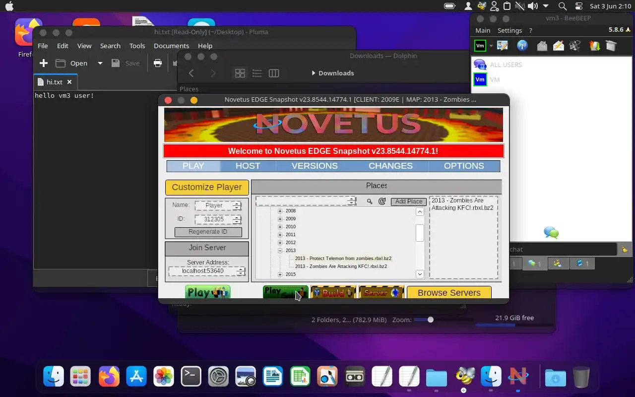Viewport: 635px width, 397px height.
Task: Open Pluma Tools menu
Action: [x=137, y=46]
